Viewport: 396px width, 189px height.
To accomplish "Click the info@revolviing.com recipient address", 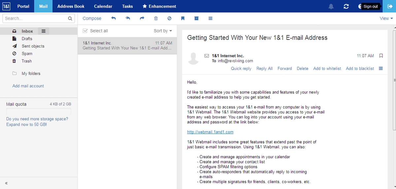I will 235,61.
